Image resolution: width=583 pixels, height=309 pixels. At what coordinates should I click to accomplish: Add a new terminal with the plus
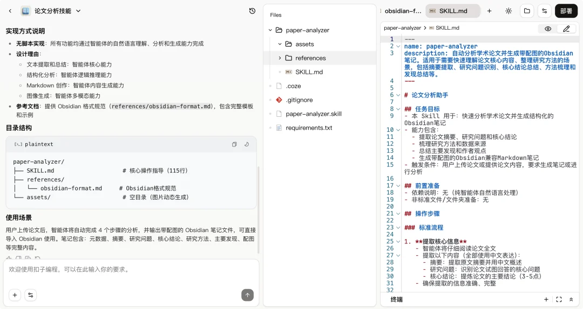click(x=546, y=299)
